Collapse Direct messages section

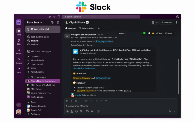point(29,77)
